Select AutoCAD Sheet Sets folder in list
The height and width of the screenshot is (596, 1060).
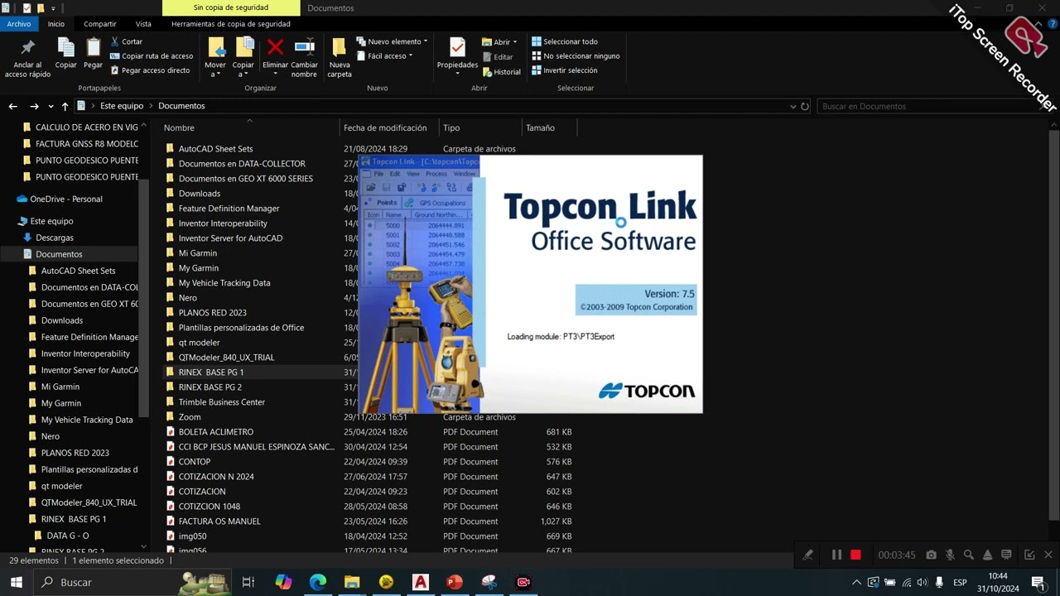[x=216, y=149]
